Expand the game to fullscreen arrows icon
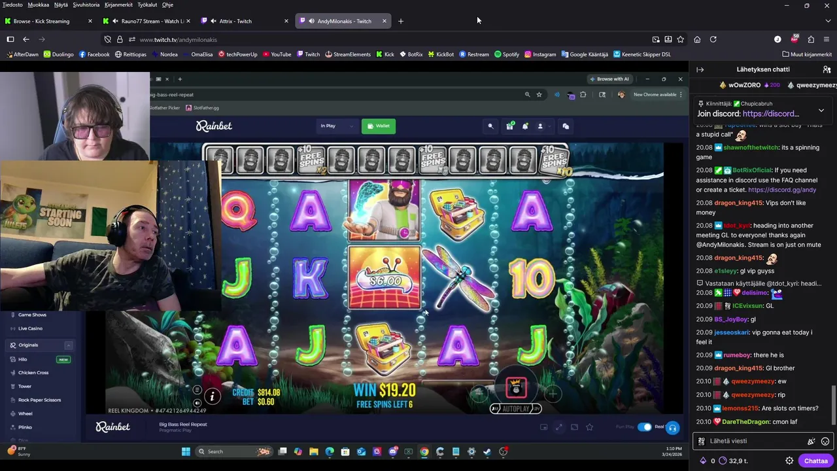The height and width of the screenshot is (471, 837). pos(558,427)
